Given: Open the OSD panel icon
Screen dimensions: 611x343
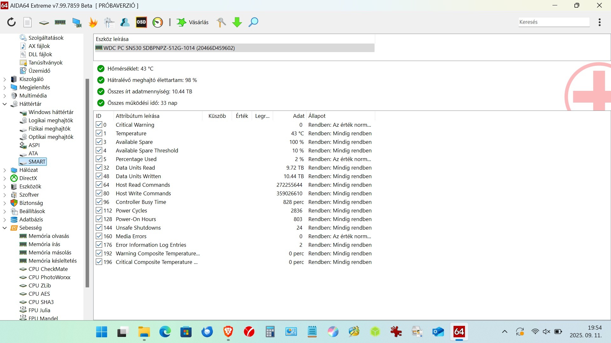Looking at the screenshot, I should 141,22.
